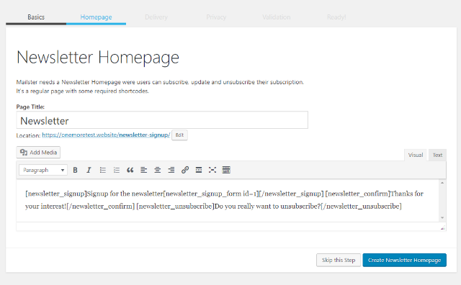Open the newsletter-signup location link
The width and height of the screenshot is (461, 285).
tap(106, 135)
